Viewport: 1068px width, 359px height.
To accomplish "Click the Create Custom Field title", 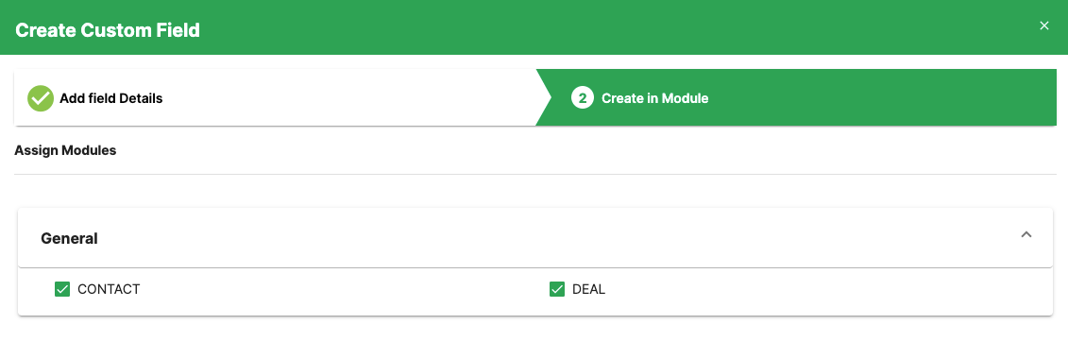I will tap(108, 30).
